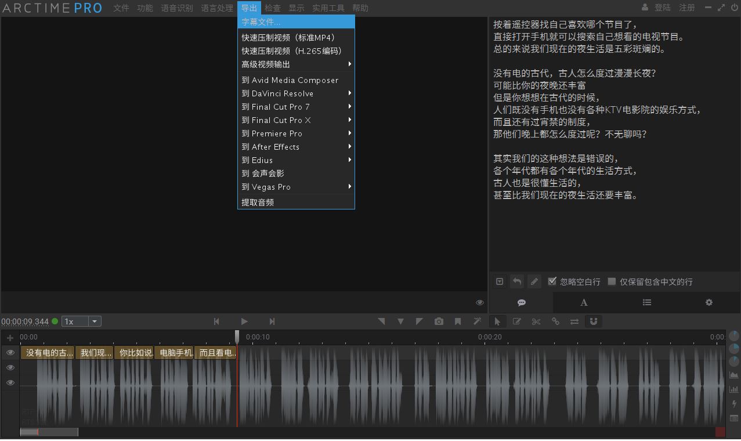Click the timeline horizontal scrollbar thumb
This screenshot has width=741, height=441.
(x=49, y=432)
